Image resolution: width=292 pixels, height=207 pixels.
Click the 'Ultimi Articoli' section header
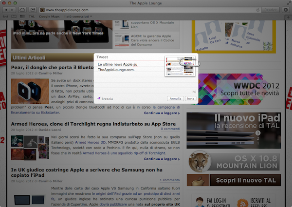click(x=52, y=57)
